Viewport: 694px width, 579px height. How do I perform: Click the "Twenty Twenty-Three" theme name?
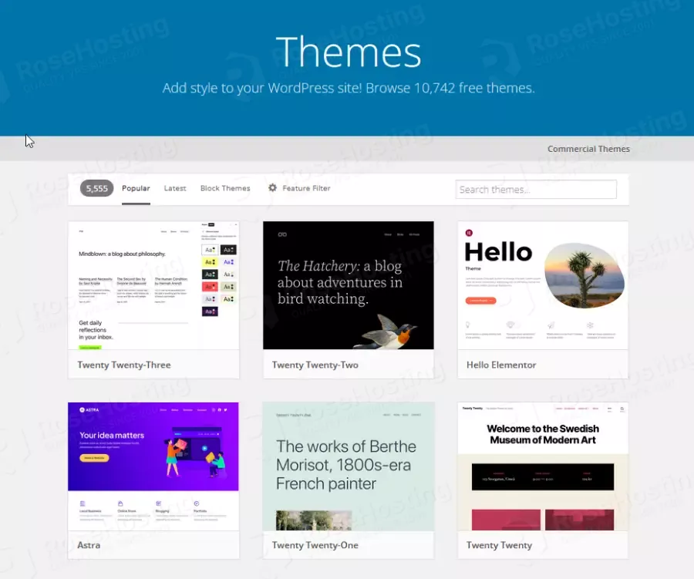pyautogui.click(x=124, y=365)
